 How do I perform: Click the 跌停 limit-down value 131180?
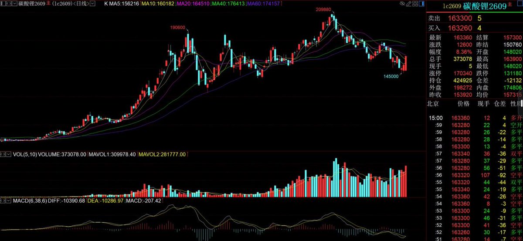512,73
